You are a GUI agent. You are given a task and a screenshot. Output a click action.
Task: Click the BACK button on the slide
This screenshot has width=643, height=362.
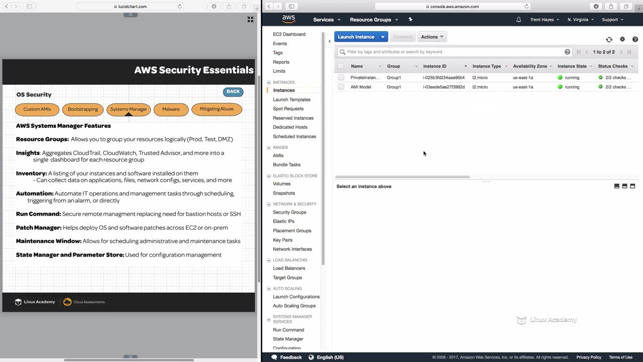point(233,92)
